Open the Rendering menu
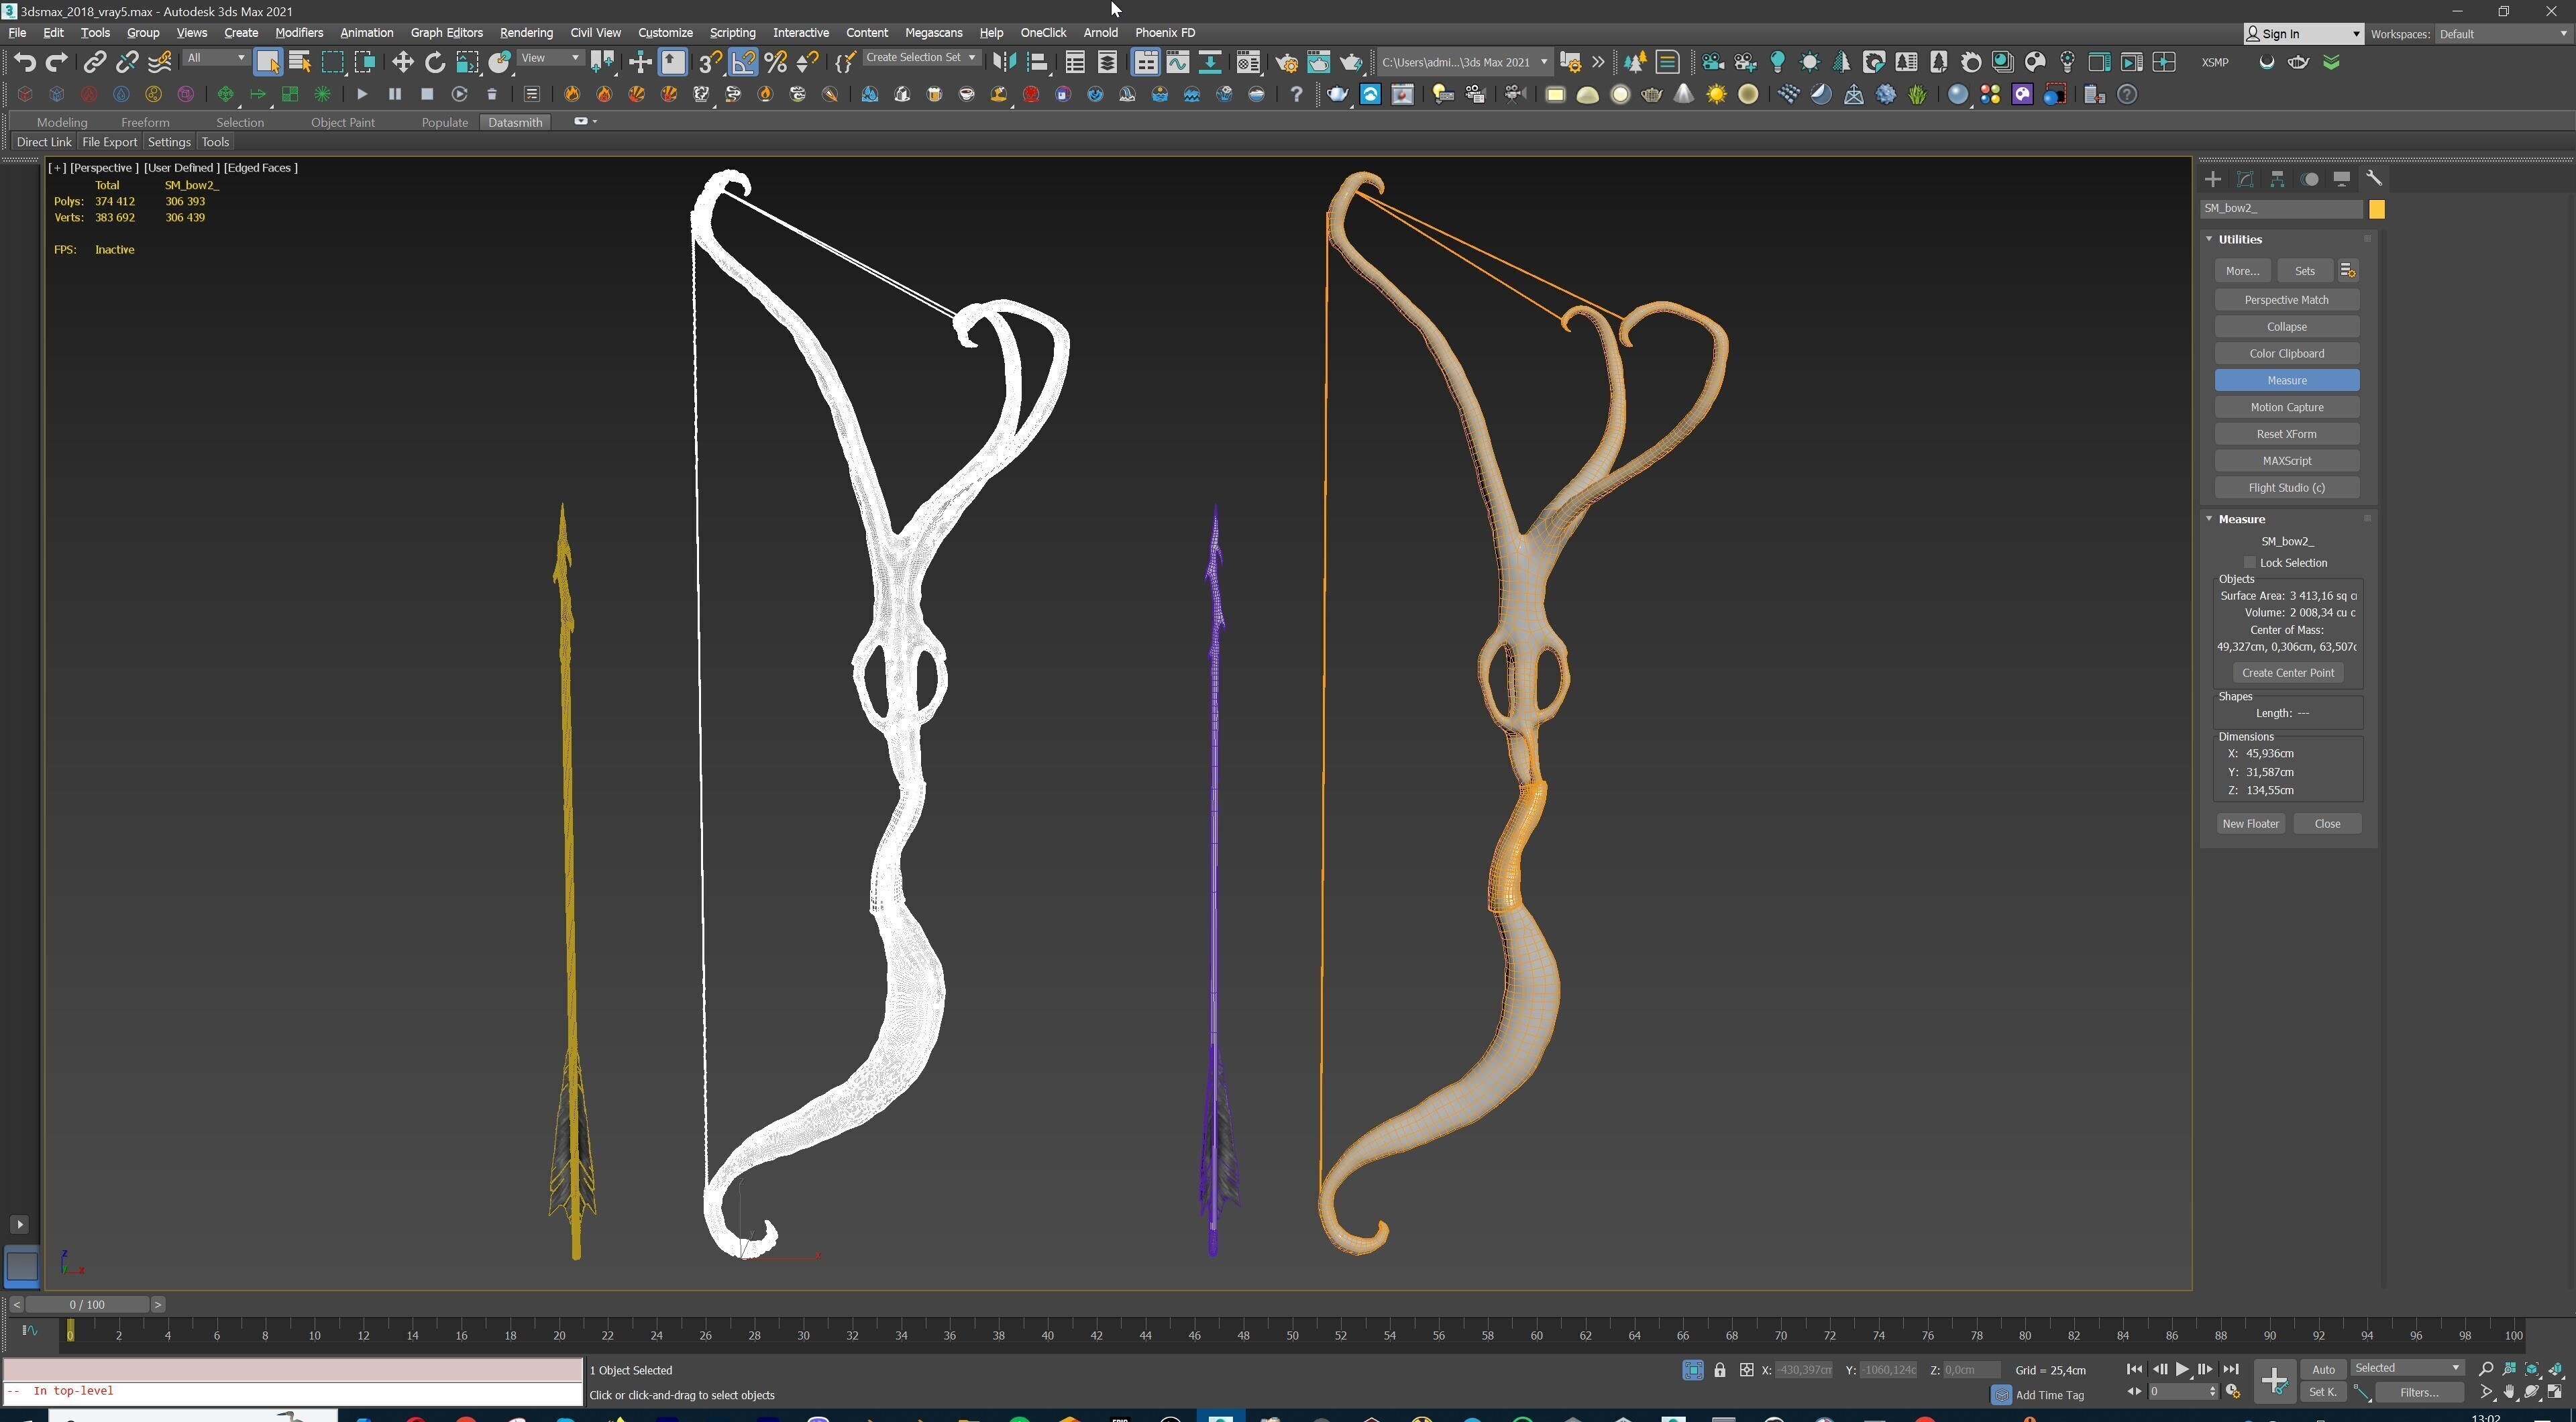Screen dimensions: 2576x1422 tap(526, 33)
